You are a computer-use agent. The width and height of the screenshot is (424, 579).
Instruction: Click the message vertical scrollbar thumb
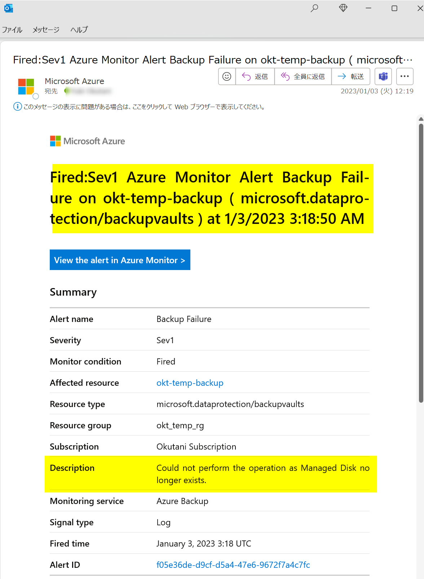pyautogui.click(x=421, y=263)
